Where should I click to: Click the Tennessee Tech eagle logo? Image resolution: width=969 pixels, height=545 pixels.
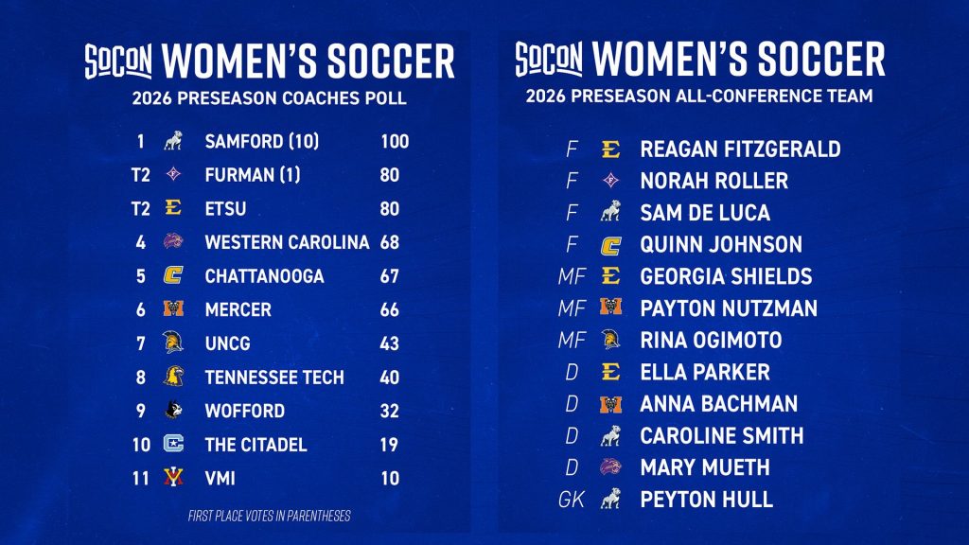pyautogui.click(x=174, y=376)
